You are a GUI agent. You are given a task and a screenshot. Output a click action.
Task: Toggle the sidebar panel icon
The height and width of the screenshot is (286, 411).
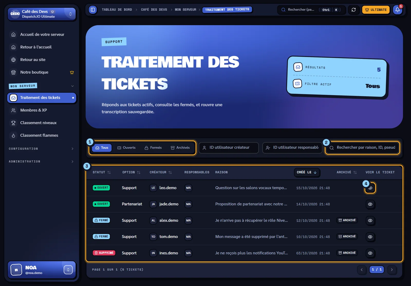(x=93, y=10)
